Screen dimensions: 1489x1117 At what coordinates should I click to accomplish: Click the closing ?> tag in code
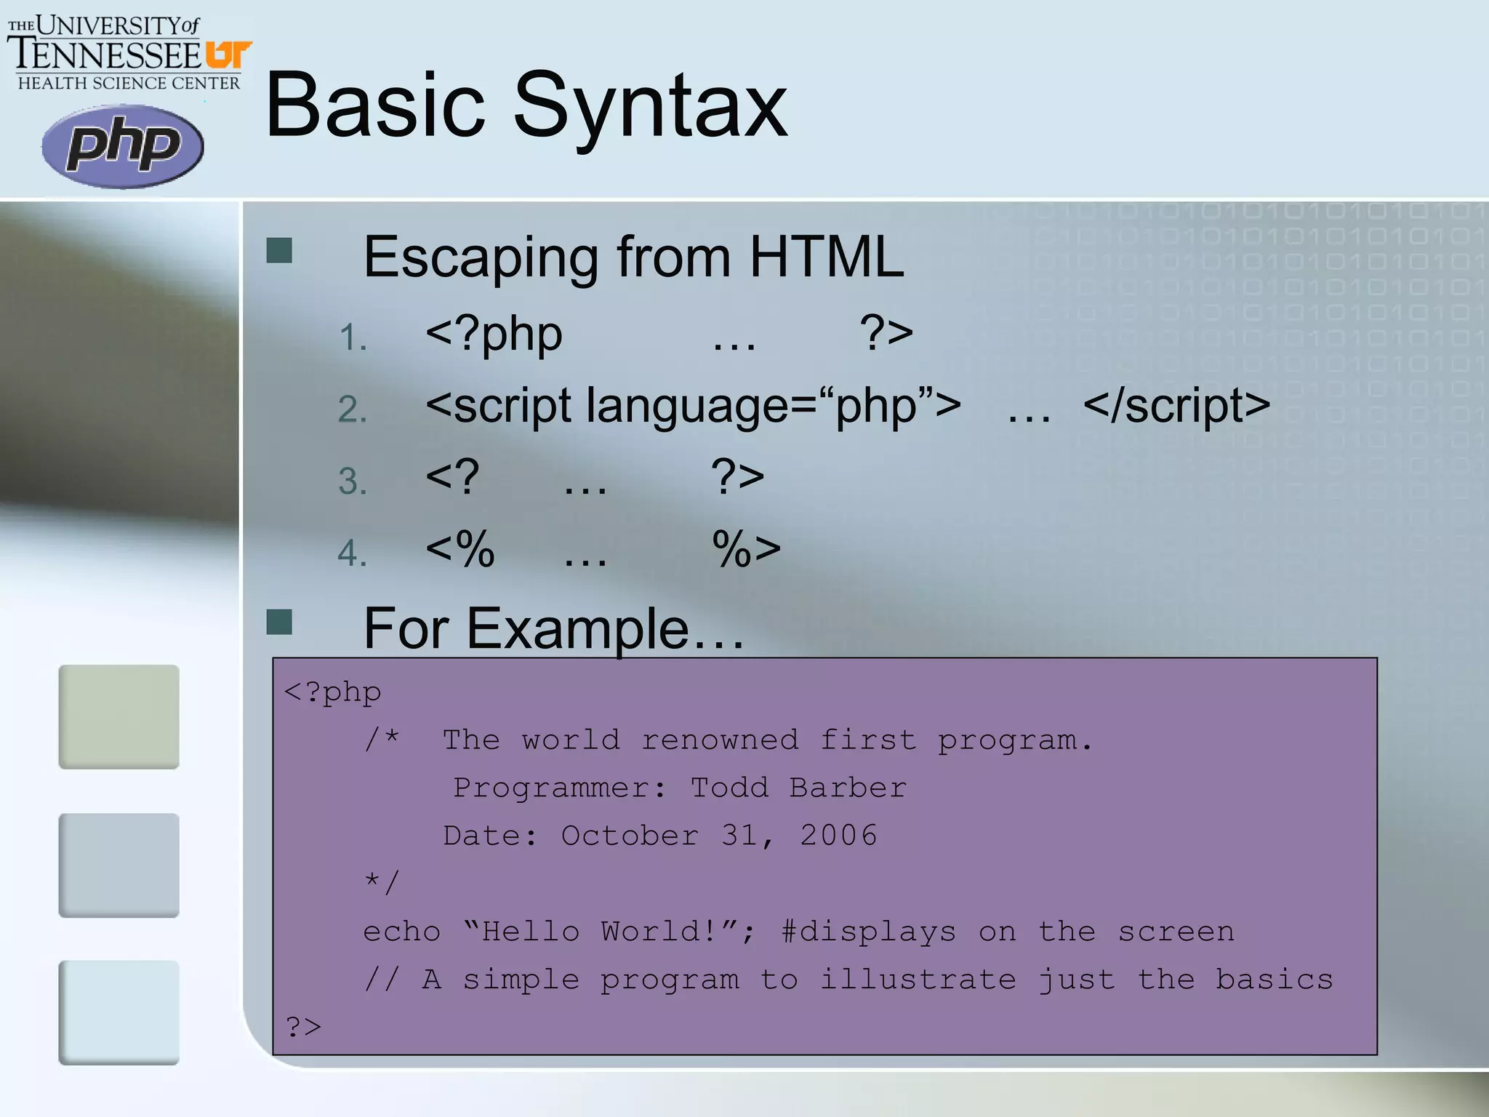point(303,1027)
